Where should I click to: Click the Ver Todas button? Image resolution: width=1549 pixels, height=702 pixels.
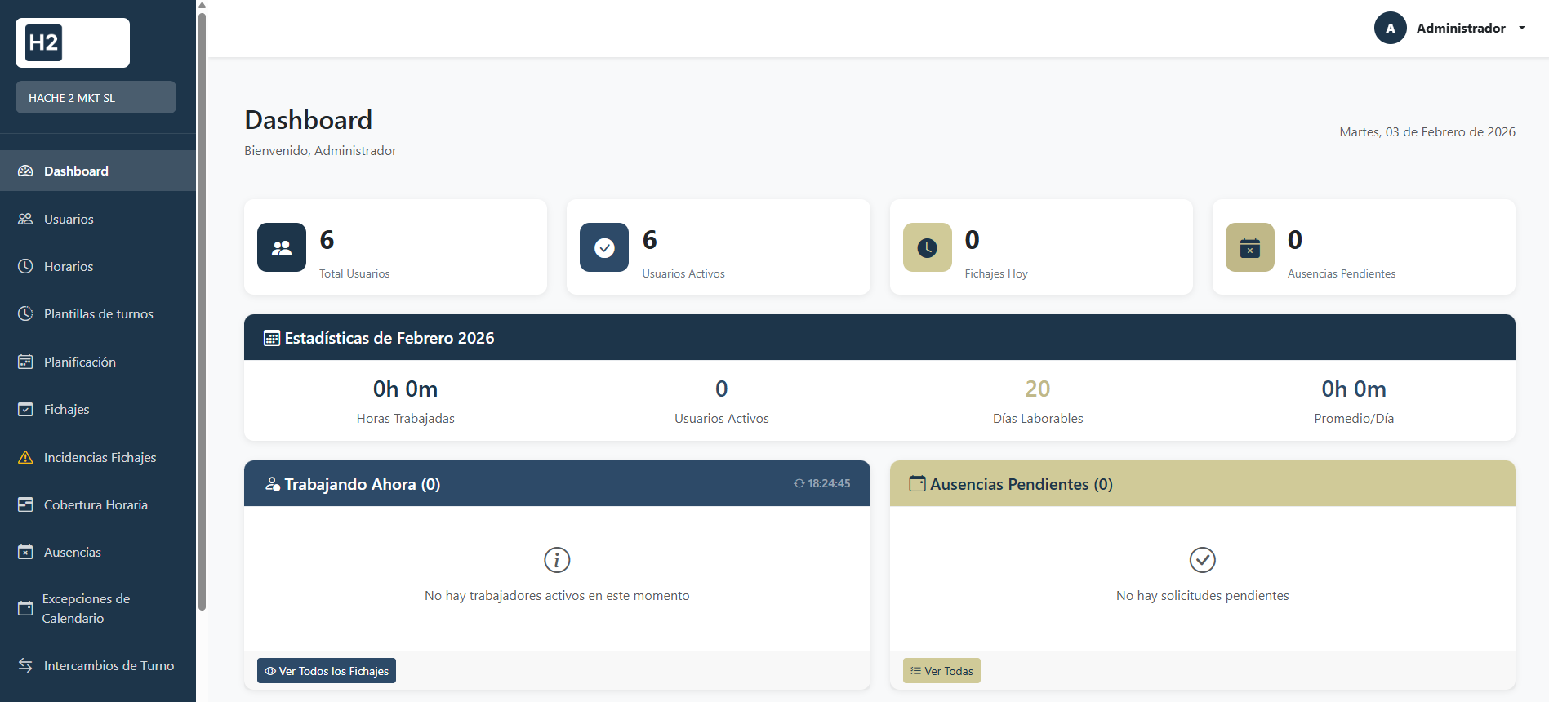(x=941, y=671)
